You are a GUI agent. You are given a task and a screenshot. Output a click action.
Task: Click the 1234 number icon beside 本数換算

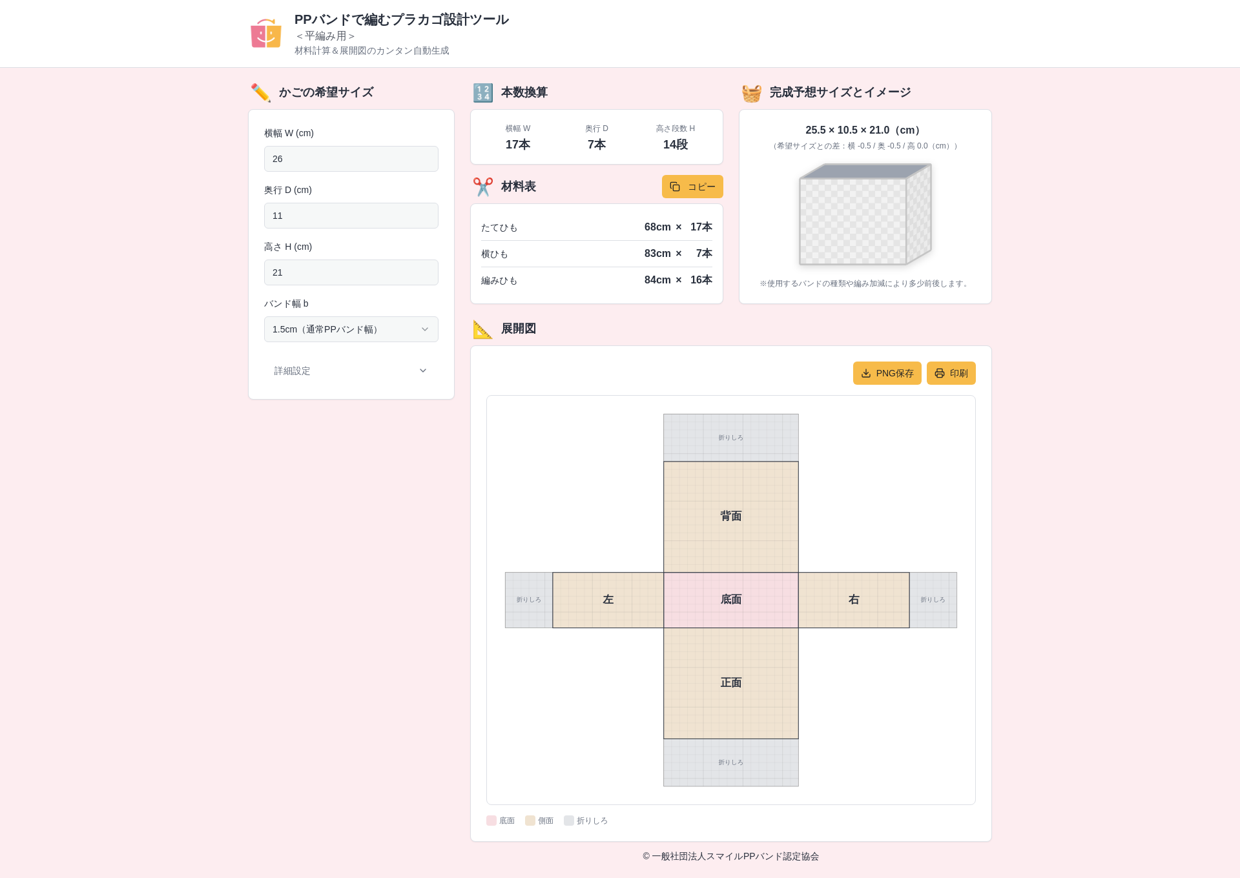tap(483, 93)
